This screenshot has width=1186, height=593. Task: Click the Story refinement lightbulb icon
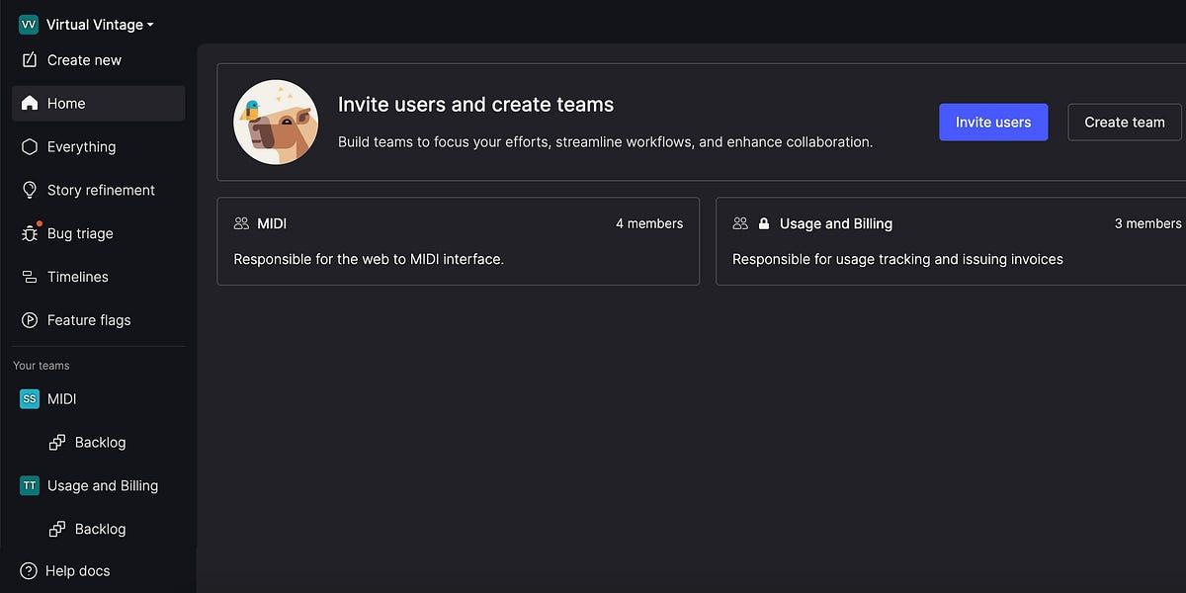30,191
